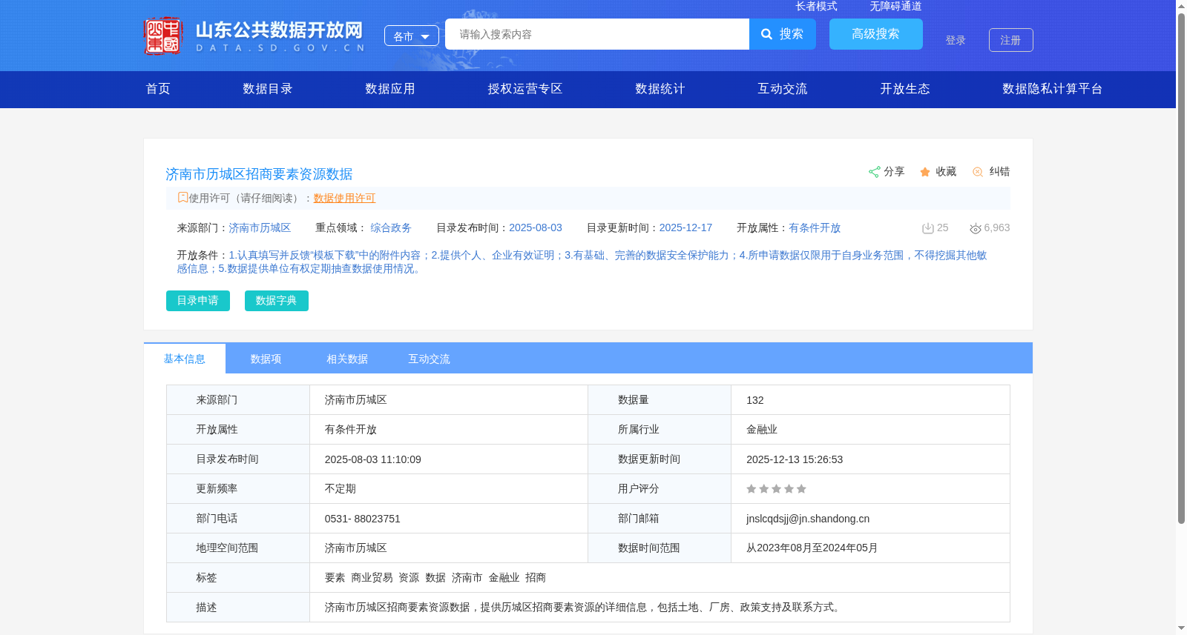Screen dimensions: 1187x635
Task: Open the 各市 city dropdown
Action: pyautogui.click(x=412, y=36)
